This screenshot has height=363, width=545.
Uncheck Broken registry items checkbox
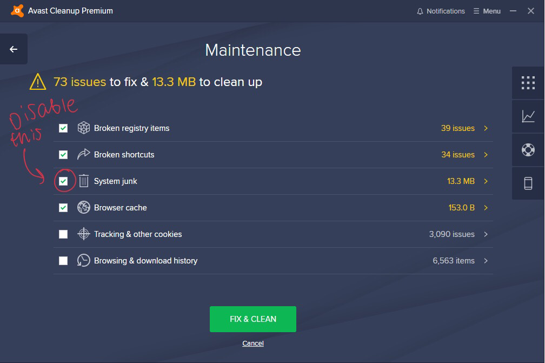63,128
